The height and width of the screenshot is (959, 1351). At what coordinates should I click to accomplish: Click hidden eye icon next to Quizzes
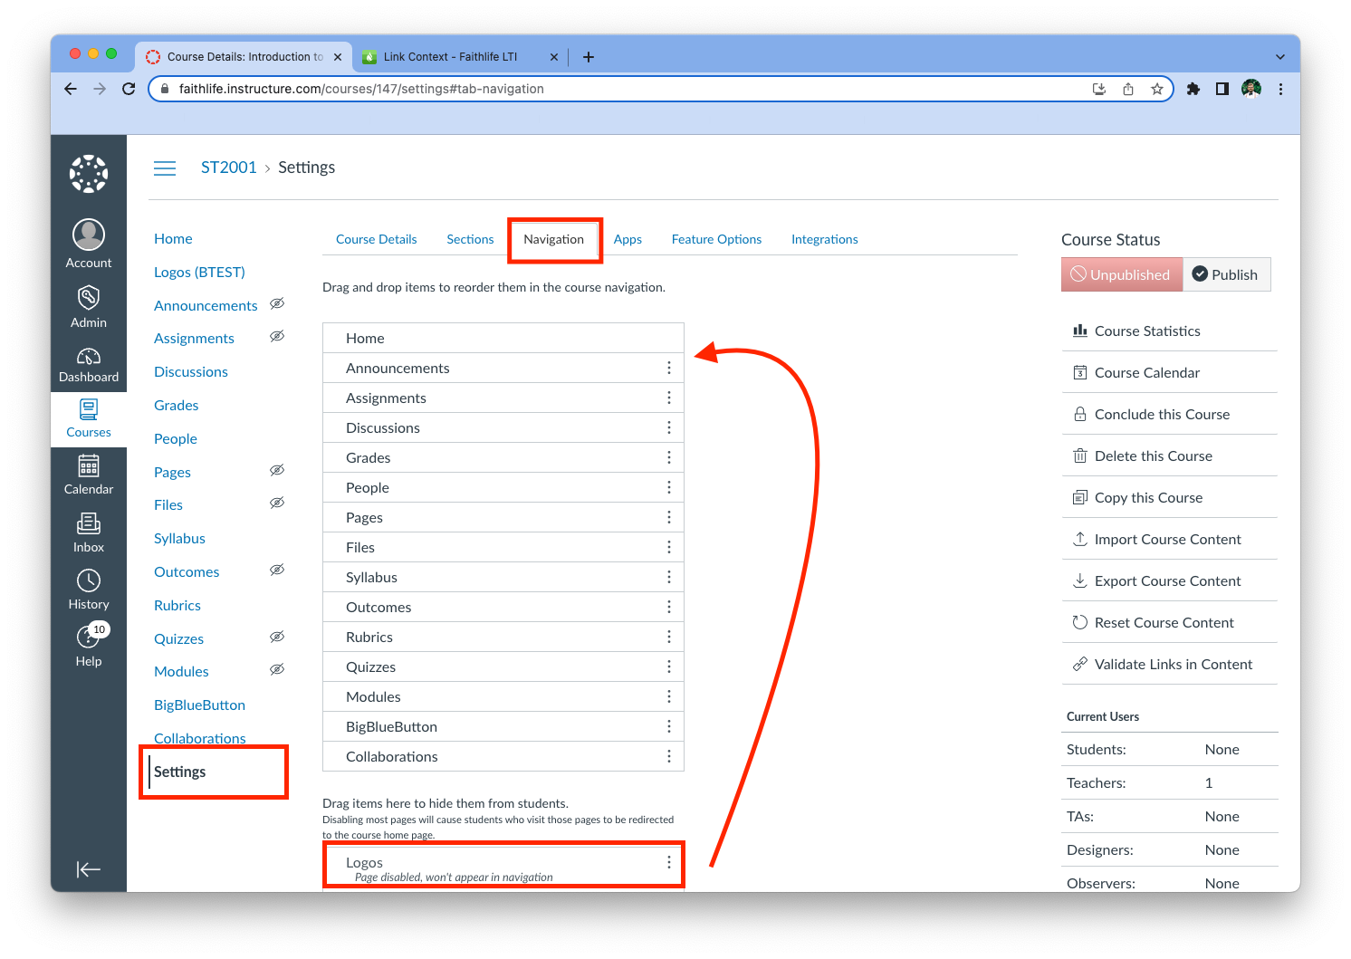coord(277,637)
